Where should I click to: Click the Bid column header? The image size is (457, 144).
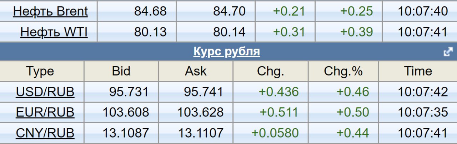coord(121,71)
